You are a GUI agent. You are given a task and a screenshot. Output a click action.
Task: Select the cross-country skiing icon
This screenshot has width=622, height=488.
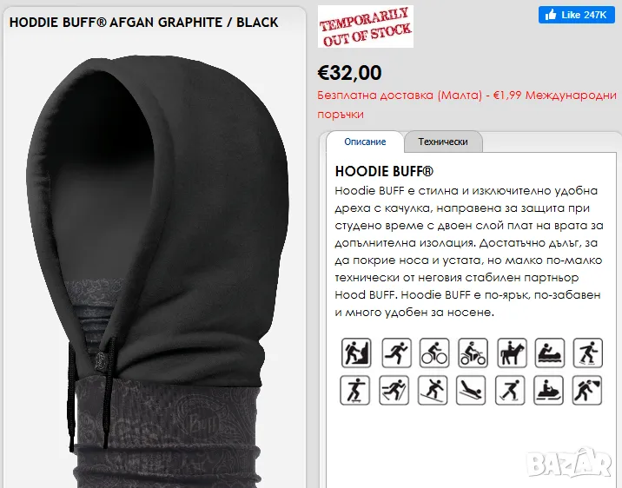click(x=394, y=390)
